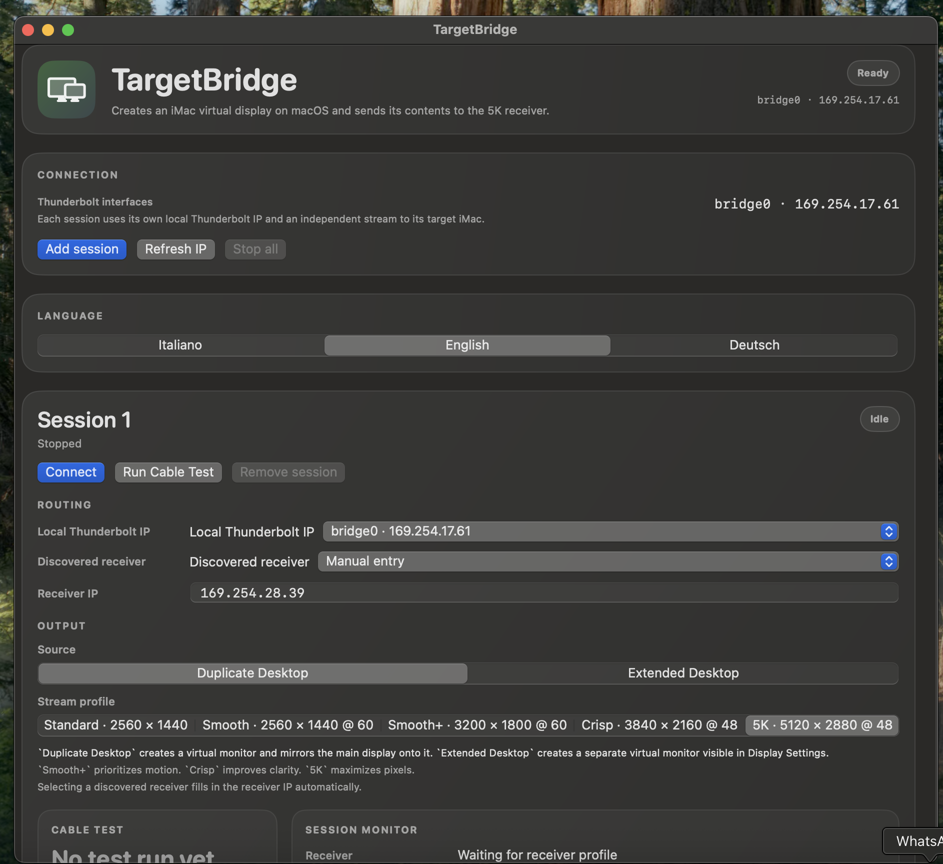
Task: Click the arrows on the bridge0 popup menu
Action: tap(888, 531)
